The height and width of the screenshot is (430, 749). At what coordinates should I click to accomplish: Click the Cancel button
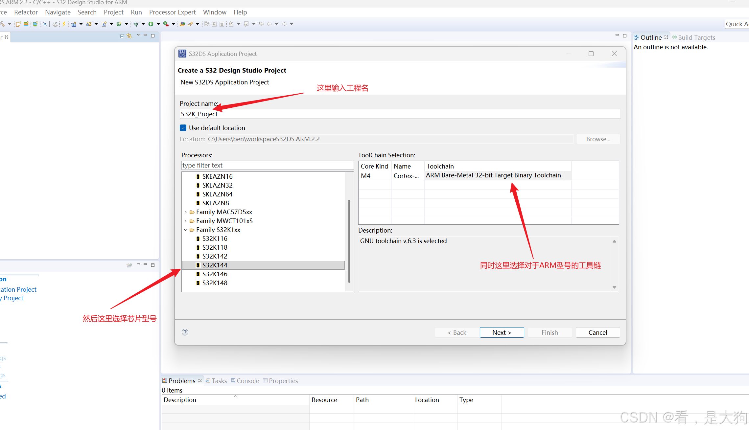pyautogui.click(x=597, y=332)
